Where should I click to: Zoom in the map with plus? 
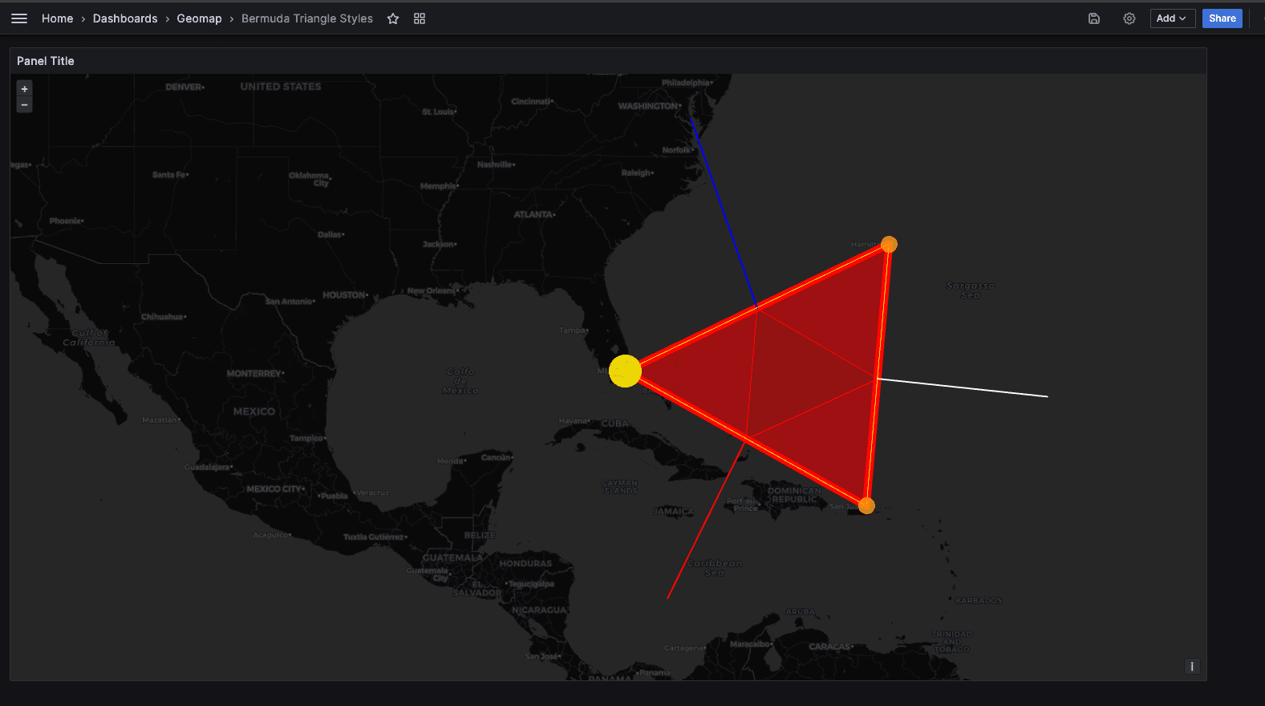[25, 89]
